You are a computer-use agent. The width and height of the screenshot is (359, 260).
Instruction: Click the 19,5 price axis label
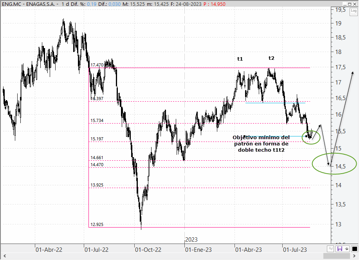click(341, 10)
